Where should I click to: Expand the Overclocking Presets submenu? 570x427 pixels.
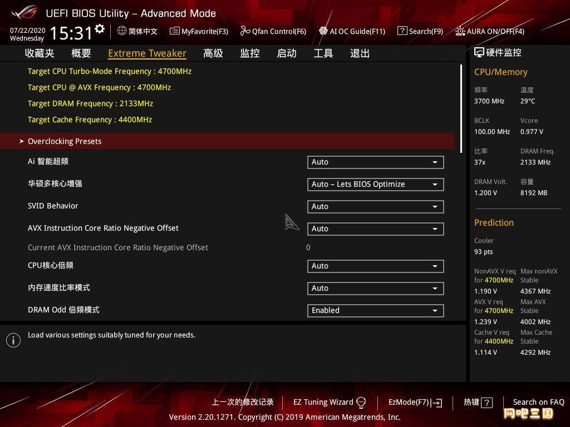(x=227, y=141)
